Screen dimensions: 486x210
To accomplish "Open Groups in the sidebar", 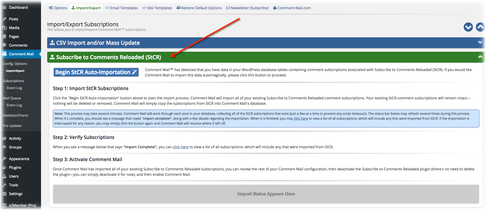I will pyautogui.click(x=15, y=147).
